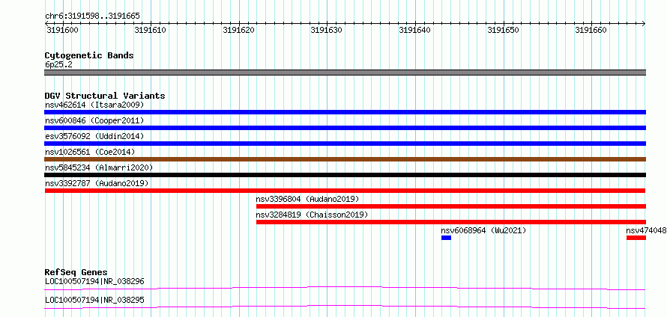This screenshot has height=317, width=667.
Task: Select the brown nsv1026561 (Coe2014) bar
Action: 345,159
